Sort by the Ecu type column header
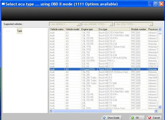This screenshot has height=120, width=165. [114, 29]
